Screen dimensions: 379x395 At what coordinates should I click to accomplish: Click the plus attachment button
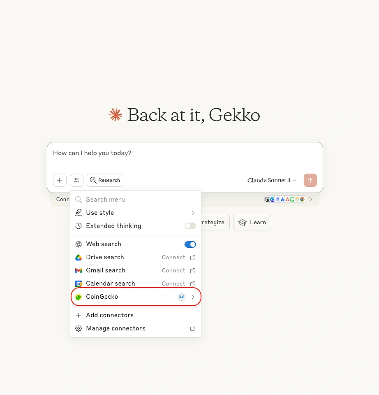point(60,180)
